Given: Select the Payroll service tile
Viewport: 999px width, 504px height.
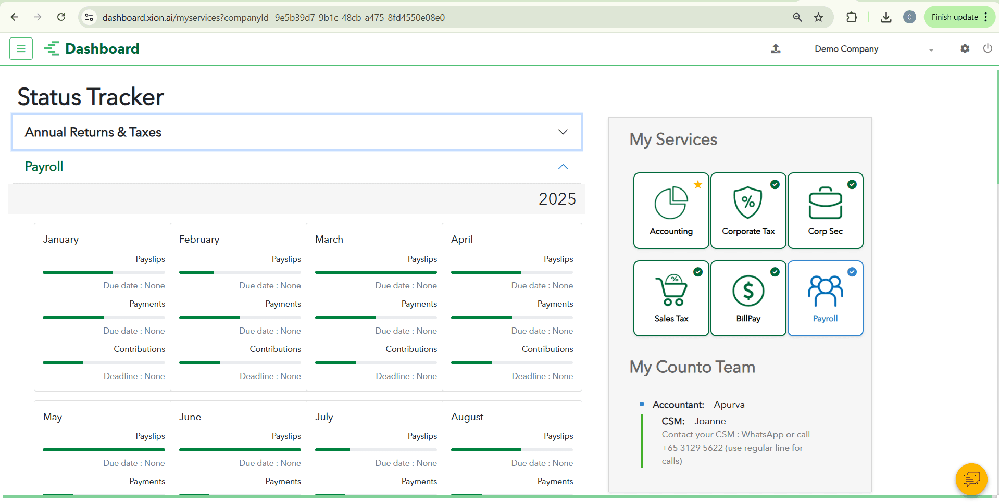Looking at the screenshot, I should pos(825,298).
